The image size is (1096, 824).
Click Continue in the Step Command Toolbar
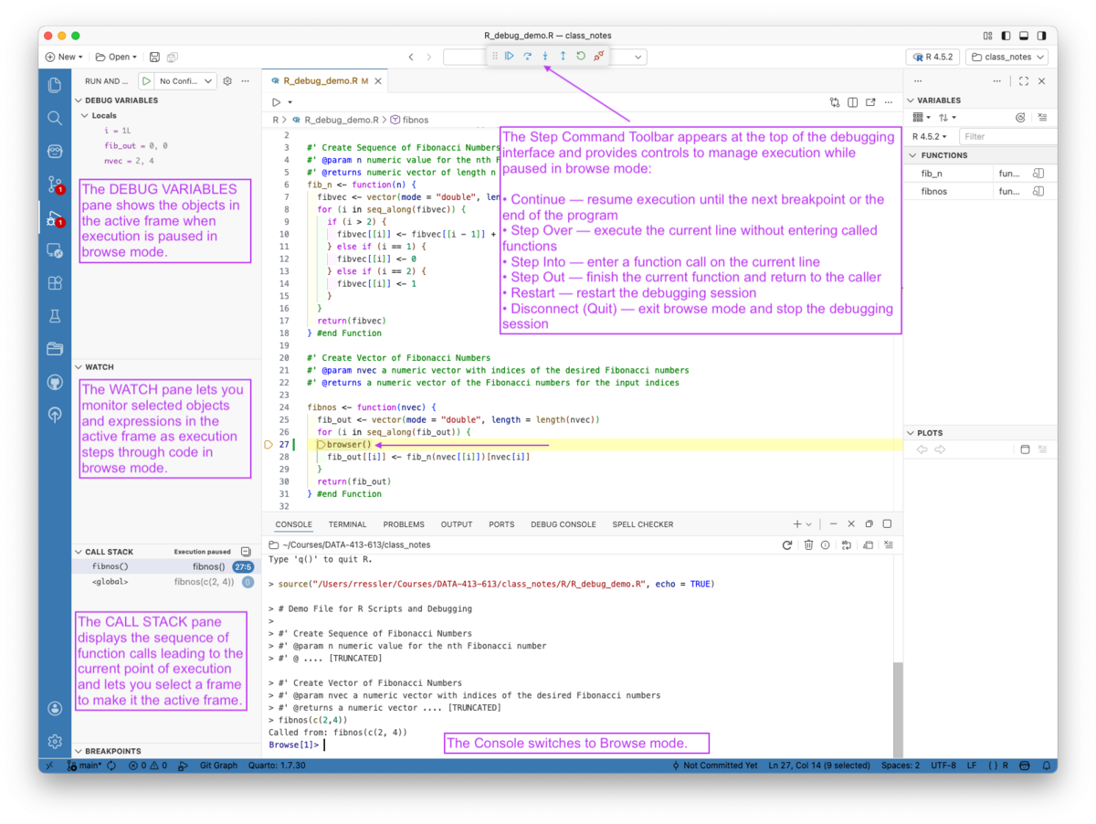tap(509, 56)
